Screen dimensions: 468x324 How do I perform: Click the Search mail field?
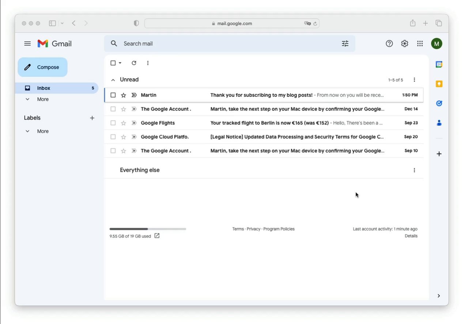(x=230, y=44)
